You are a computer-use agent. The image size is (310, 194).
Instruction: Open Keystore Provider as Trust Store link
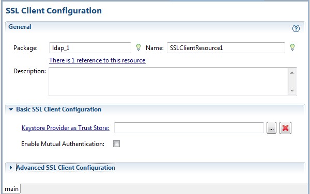(x=66, y=128)
